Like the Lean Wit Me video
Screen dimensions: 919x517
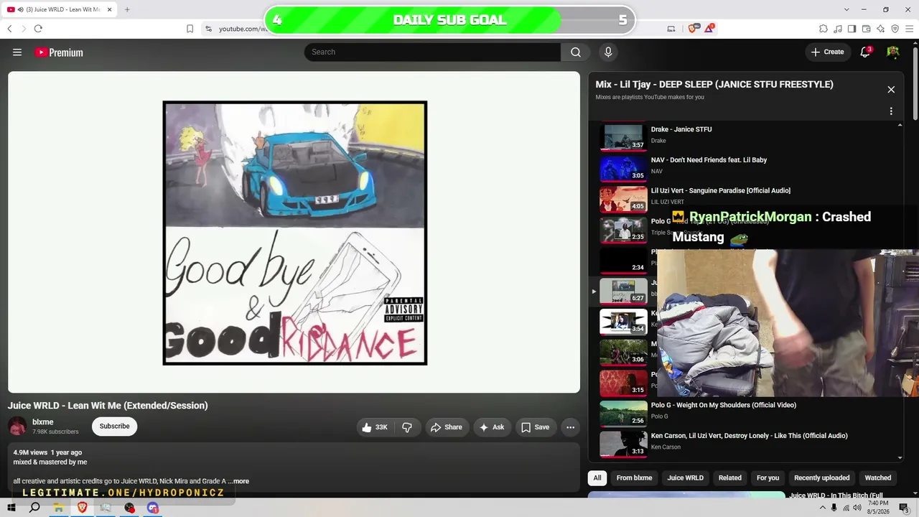click(375, 427)
